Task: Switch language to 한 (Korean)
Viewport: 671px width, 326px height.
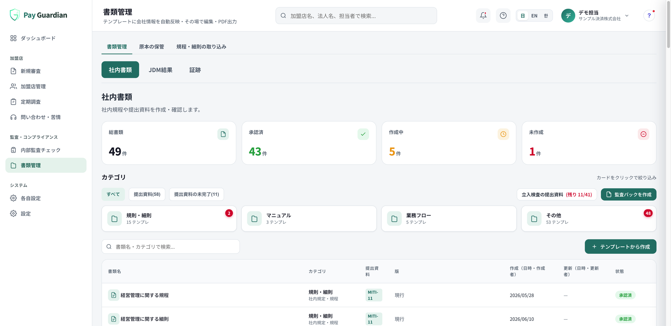Action: pos(546,16)
